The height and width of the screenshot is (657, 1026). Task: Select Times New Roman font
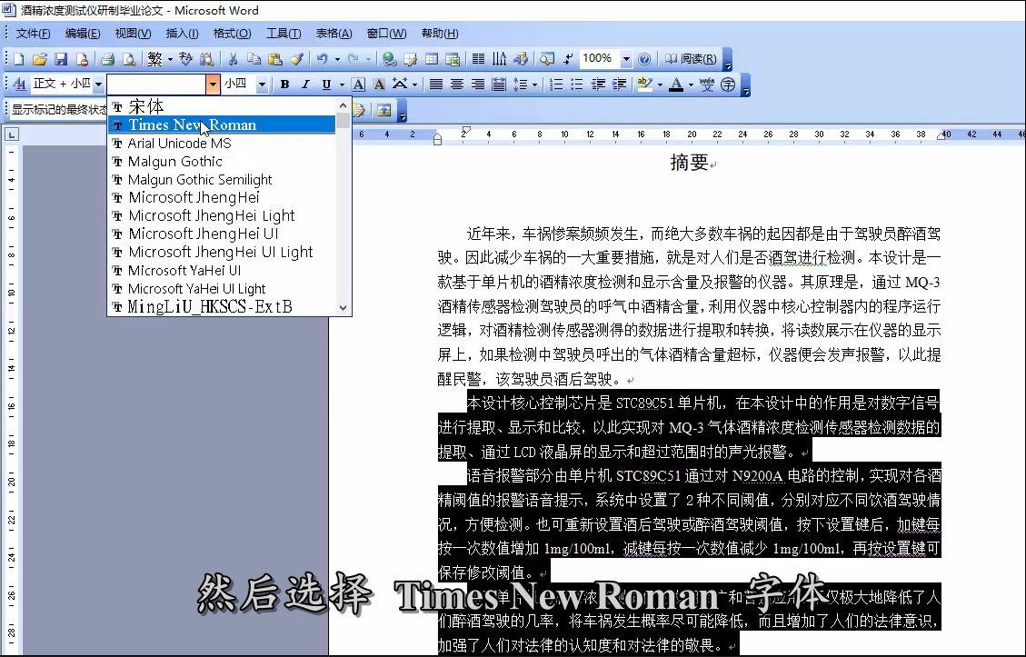click(221, 125)
